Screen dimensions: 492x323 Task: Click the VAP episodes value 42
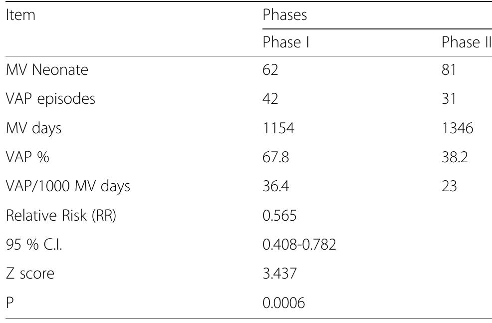click(x=270, y=98)
